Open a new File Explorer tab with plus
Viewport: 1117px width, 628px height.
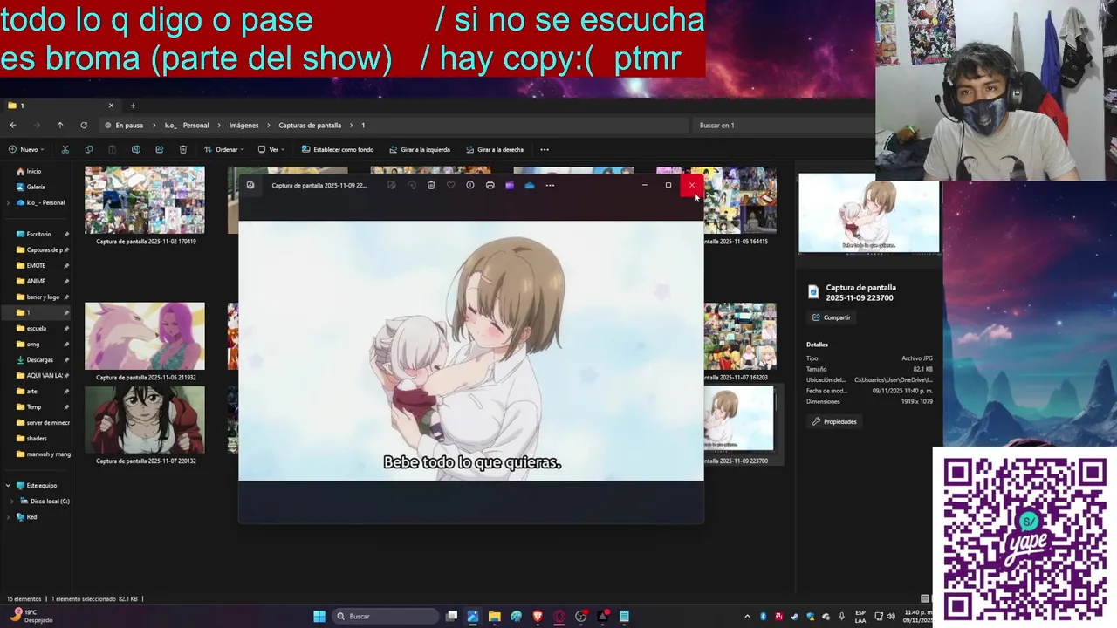133,106
